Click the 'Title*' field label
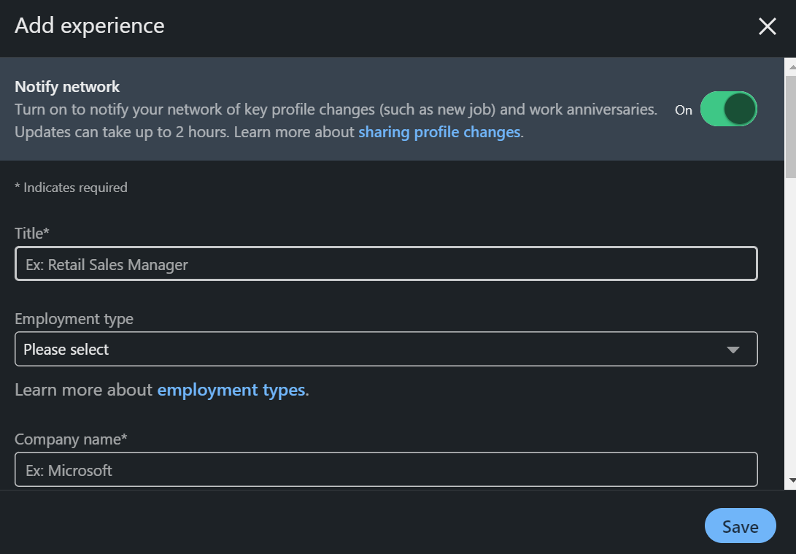 click(x=32, y=234)
